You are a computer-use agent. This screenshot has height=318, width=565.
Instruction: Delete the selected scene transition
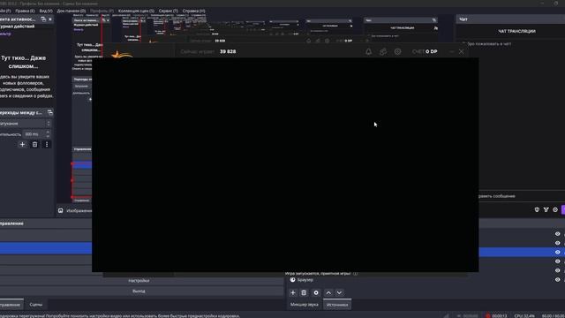tap(34, 145)
